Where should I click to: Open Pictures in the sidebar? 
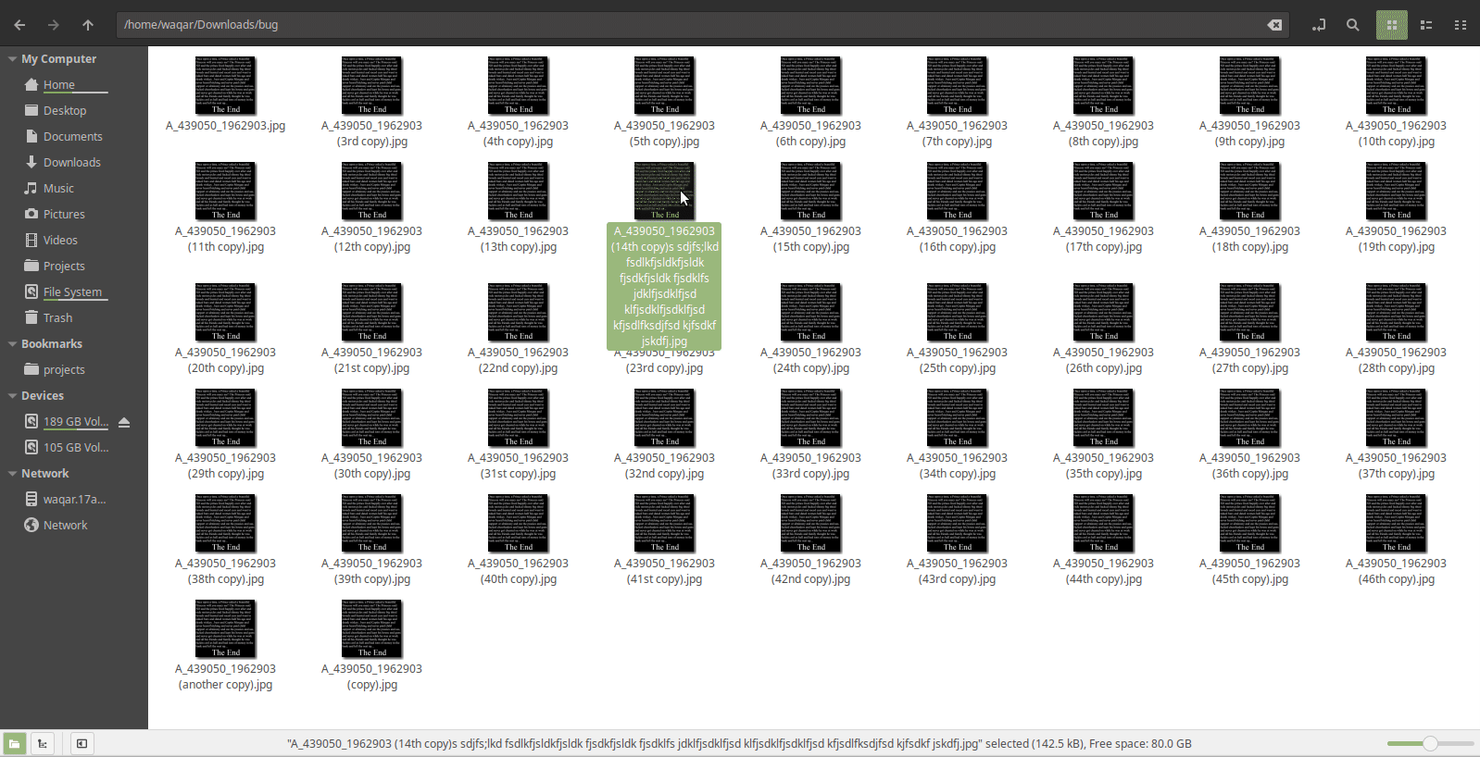point(64,214)
